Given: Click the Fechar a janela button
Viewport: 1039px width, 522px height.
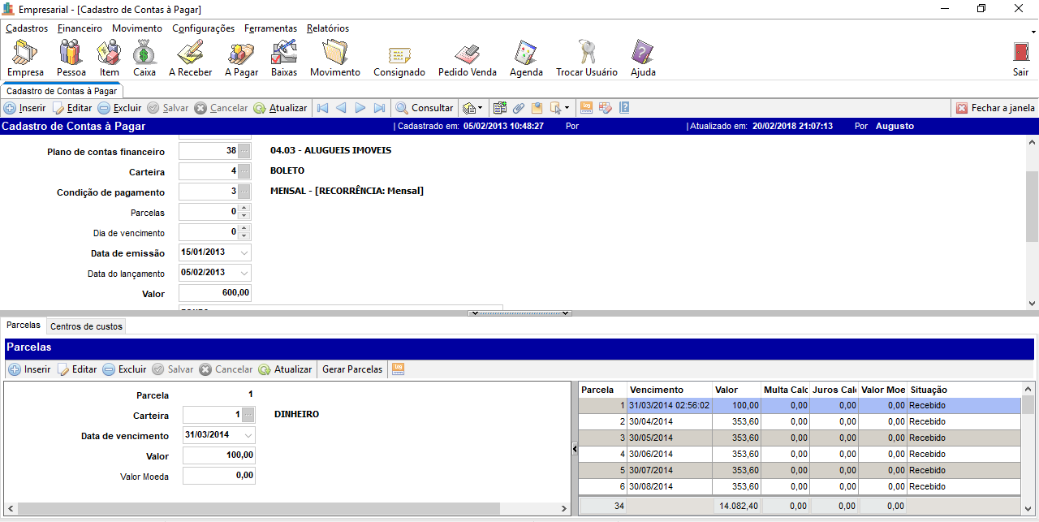Looking at the screenshot, I should [995, 108].
